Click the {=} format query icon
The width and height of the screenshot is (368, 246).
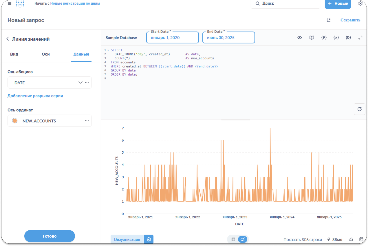click(x=324, y=38)
